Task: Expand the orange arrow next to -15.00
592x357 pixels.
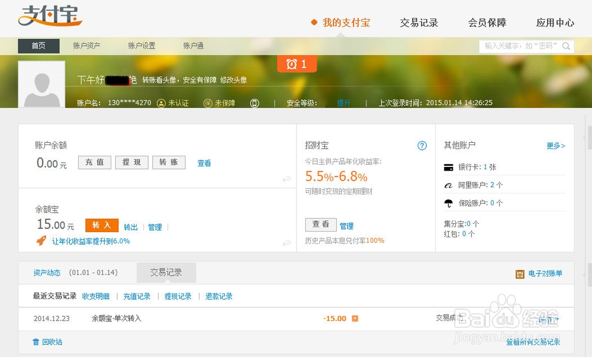Action: point(355,318)
